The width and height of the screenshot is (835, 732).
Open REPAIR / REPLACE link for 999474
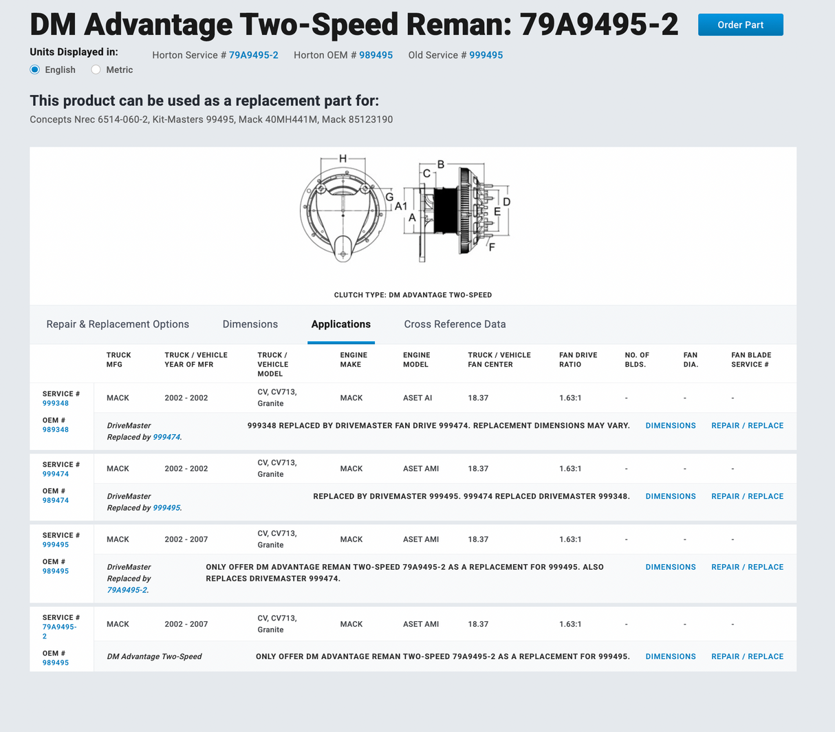pos(748,497)
